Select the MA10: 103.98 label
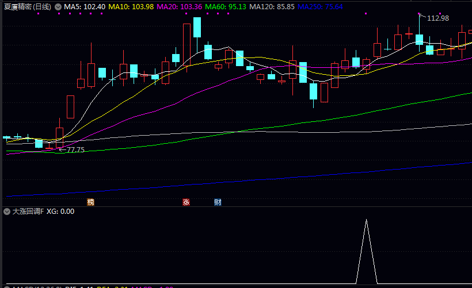This screenshot has height=288, width=472. 131,7
